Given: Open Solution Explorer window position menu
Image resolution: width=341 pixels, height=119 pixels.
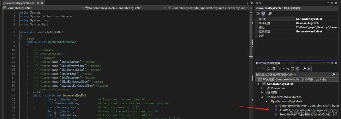Looking at the screenshot, I should [328, 63].
